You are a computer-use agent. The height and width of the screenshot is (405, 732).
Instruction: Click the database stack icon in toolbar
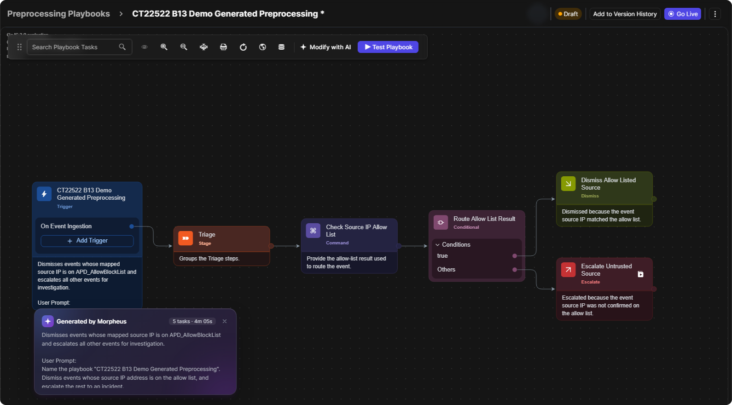tap(281, 47)
